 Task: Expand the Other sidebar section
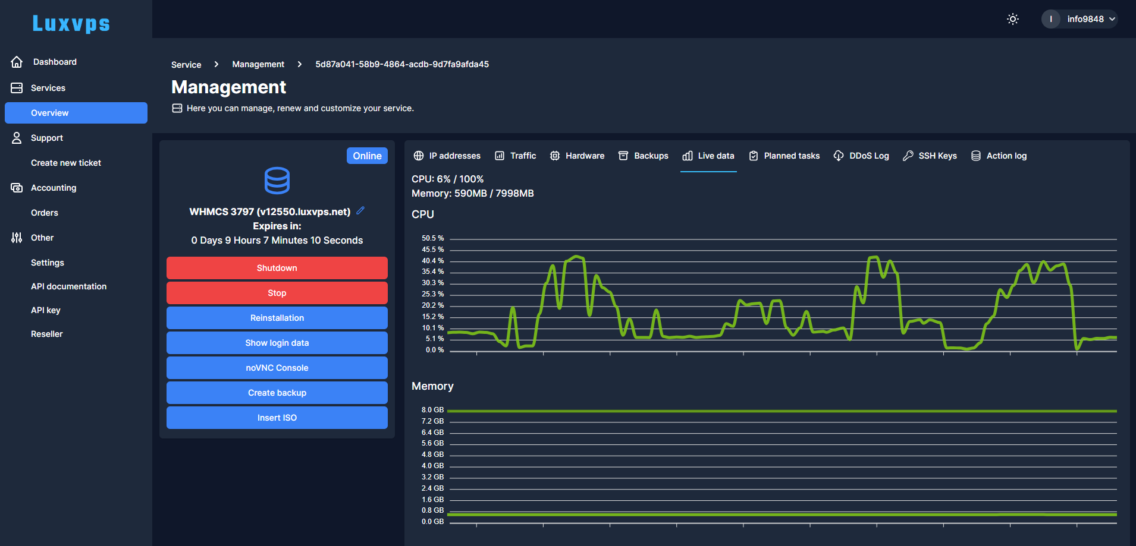point(76,238)
